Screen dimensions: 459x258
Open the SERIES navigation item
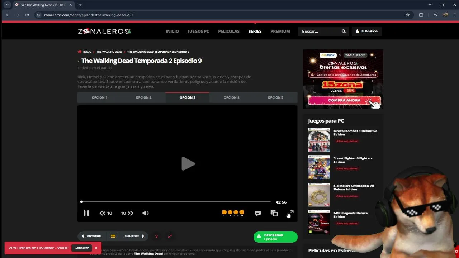[255, 31]
